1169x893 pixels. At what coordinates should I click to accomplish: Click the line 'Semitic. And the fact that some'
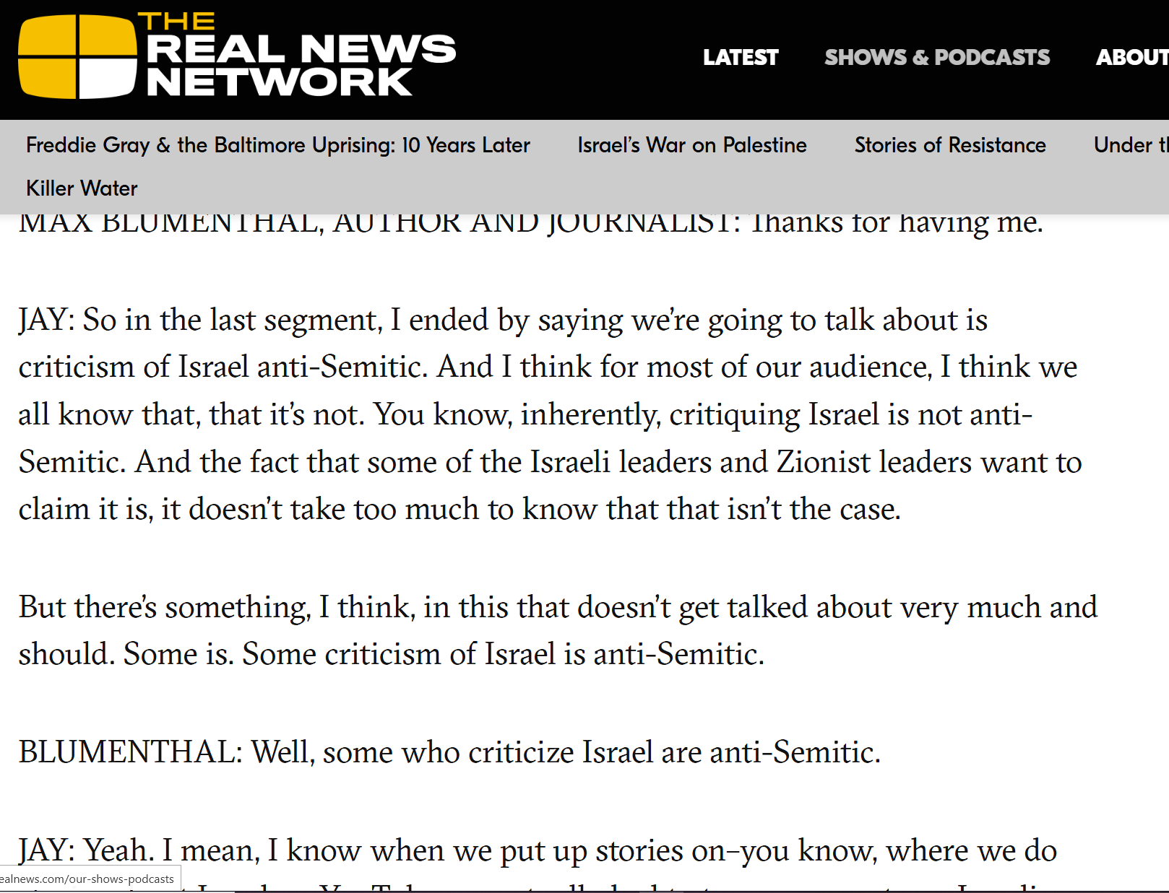550,462
